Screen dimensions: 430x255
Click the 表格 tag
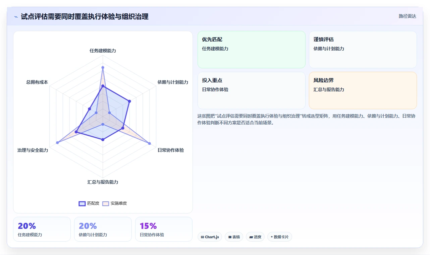click(x=234, y=237)
